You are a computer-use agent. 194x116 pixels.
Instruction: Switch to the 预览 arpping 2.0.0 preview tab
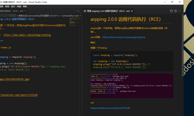tap(108, 11)
